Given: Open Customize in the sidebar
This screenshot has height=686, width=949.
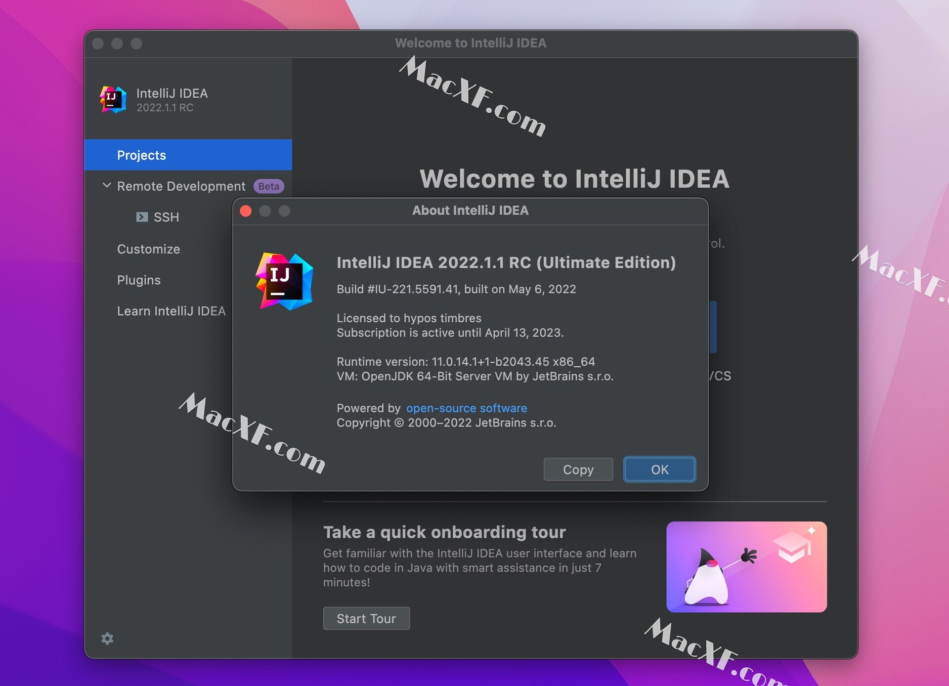Looking at the screenshot, I should click(x=148, y=249).
